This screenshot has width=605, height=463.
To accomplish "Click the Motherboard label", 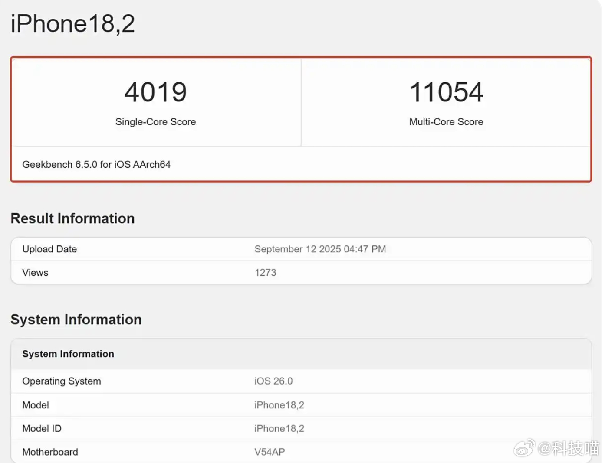I will click(x=50, y=452).
